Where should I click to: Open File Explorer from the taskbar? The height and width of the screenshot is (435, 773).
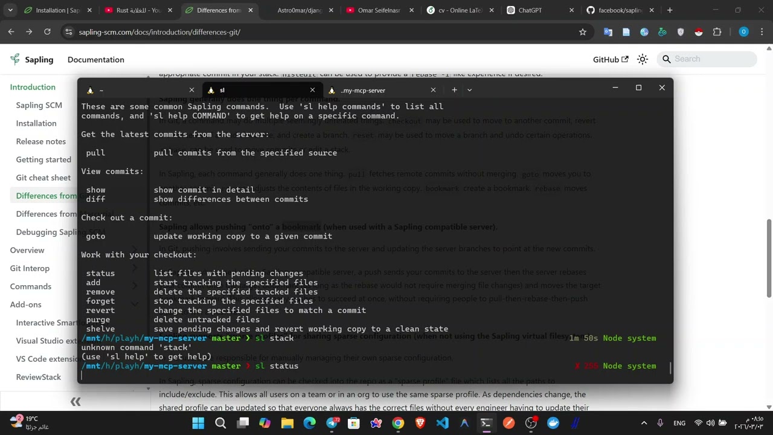pyautogui.click(x=287, y=423)
